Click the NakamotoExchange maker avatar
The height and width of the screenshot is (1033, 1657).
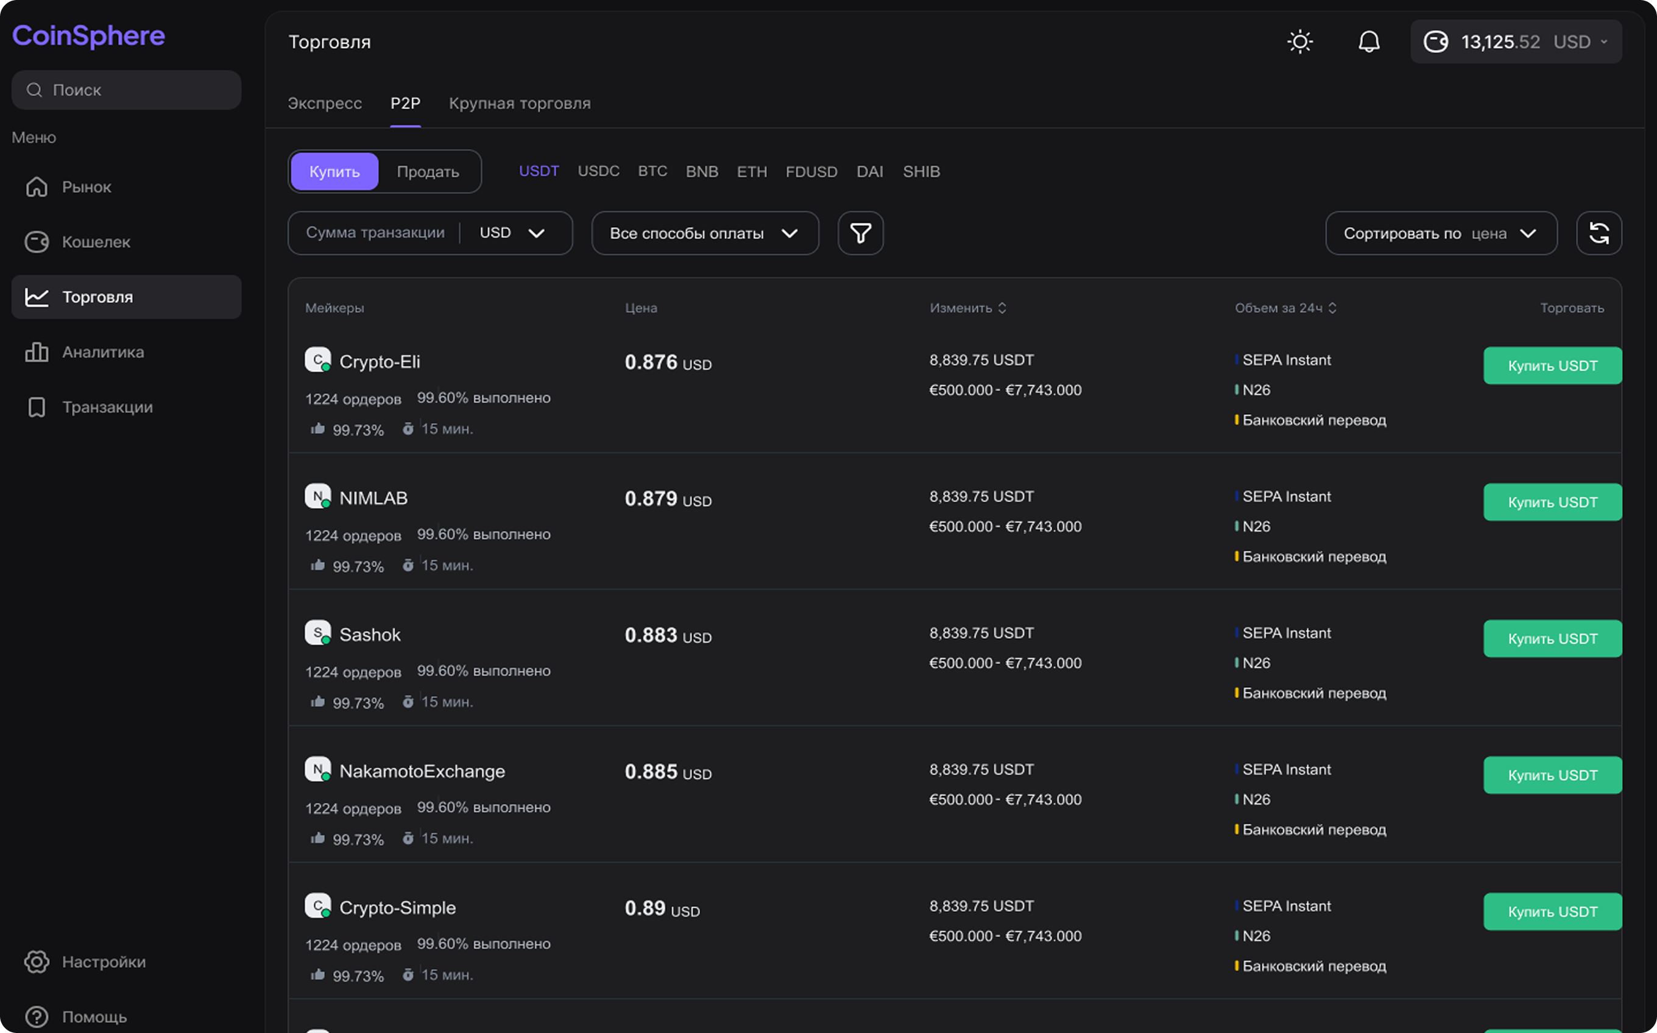click(318, 769)
